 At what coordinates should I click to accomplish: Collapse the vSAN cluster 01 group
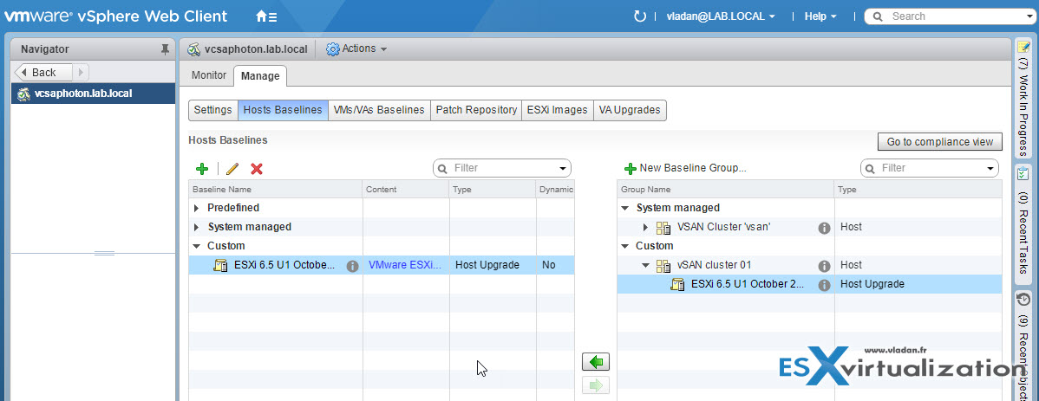(x=645, y=265)
